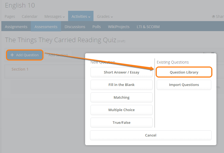Open the WikiProjects tab
The width and height of the screenshot is (224, 153).
coord(119,27)
